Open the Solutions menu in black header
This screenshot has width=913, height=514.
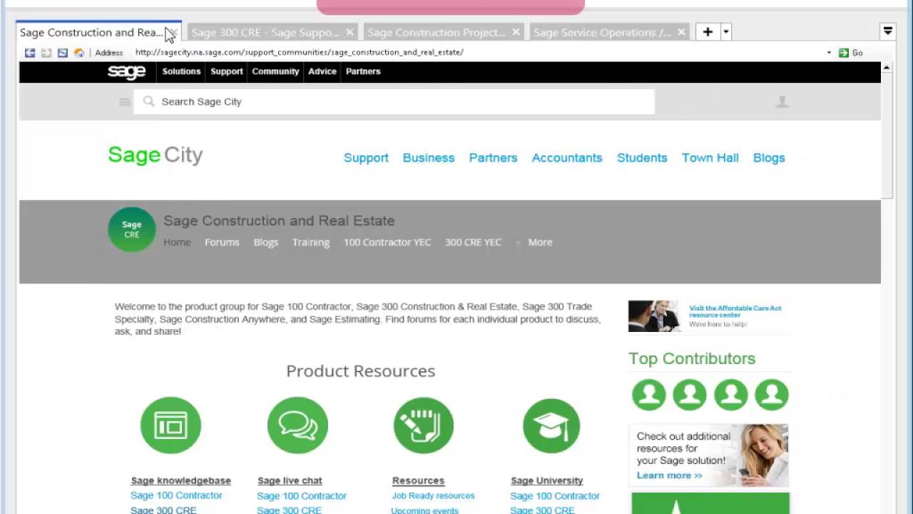[181, 71]
